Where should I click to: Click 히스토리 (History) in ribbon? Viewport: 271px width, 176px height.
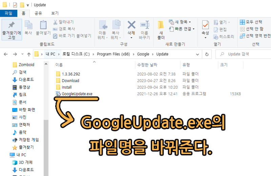(224, 37)
